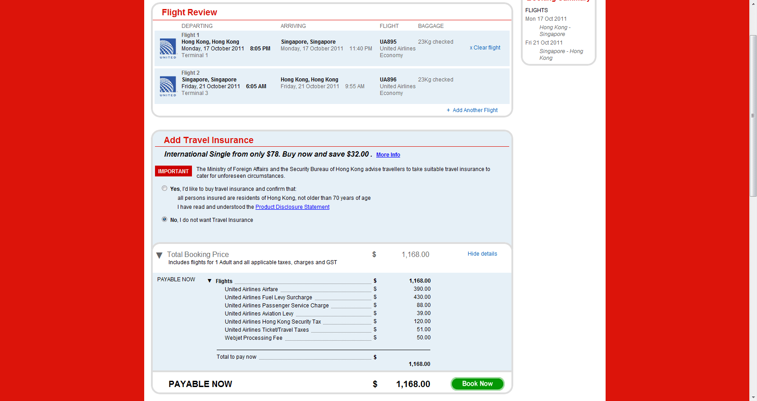Click the Flight Review heading
757x401 pixels.
coord(189,13)
